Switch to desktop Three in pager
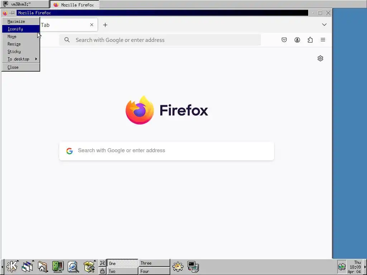This screenshot has height=275, width=367. 154,263
